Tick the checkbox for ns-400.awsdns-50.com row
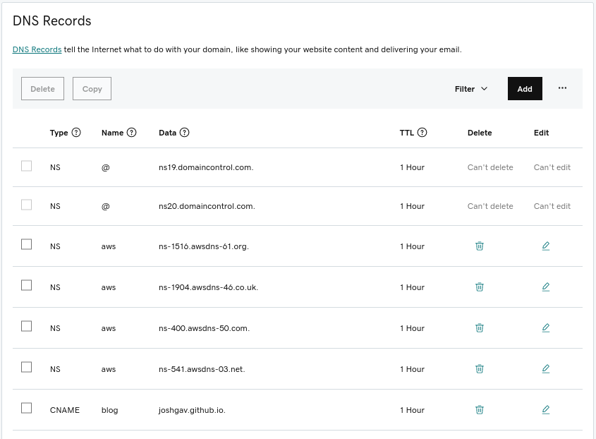The image size is (596, 439). (27, 326)
